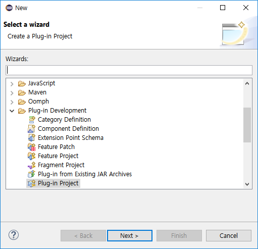This screenshot has width=258, height=249.
Task: Click the Component Definition wizard icon
Action: [x=32, y=129]
